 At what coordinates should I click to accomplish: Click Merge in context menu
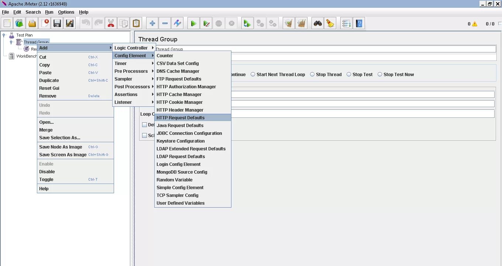[75, 130]
